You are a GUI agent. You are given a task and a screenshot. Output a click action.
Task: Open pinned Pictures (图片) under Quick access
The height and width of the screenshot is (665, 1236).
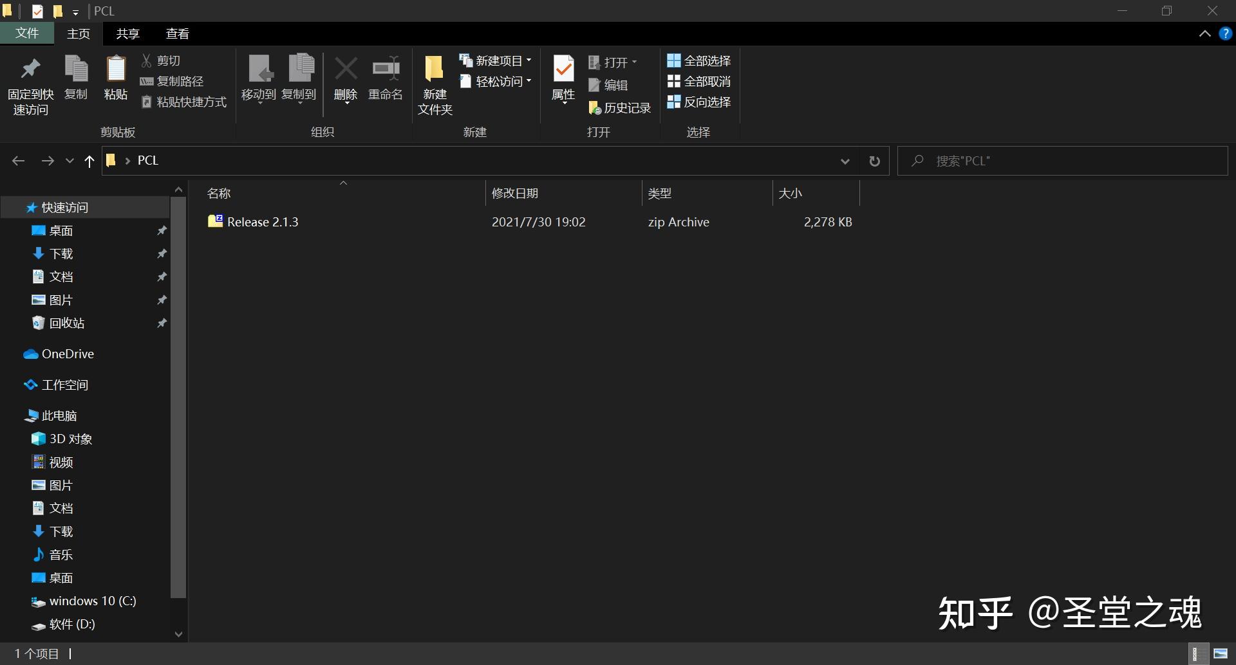85,300
